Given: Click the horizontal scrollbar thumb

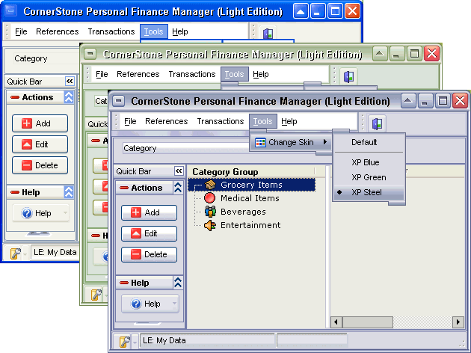Looking at the screenshot, I should tap(367, 322).
